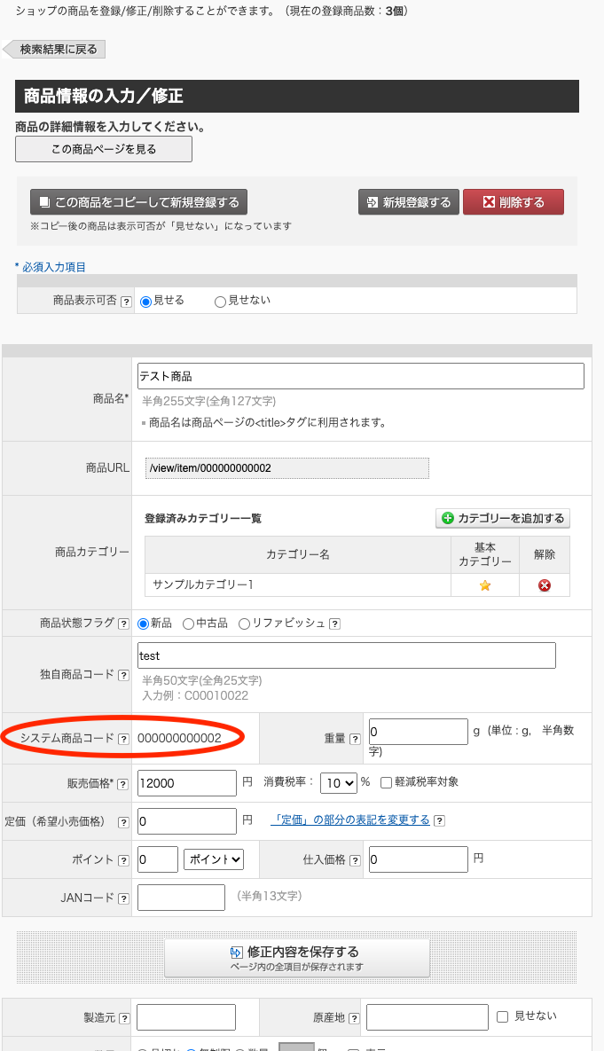Click the サンプルカテゴリー1 table cell
Screen dimensions: 604x1051
(298, 584)
